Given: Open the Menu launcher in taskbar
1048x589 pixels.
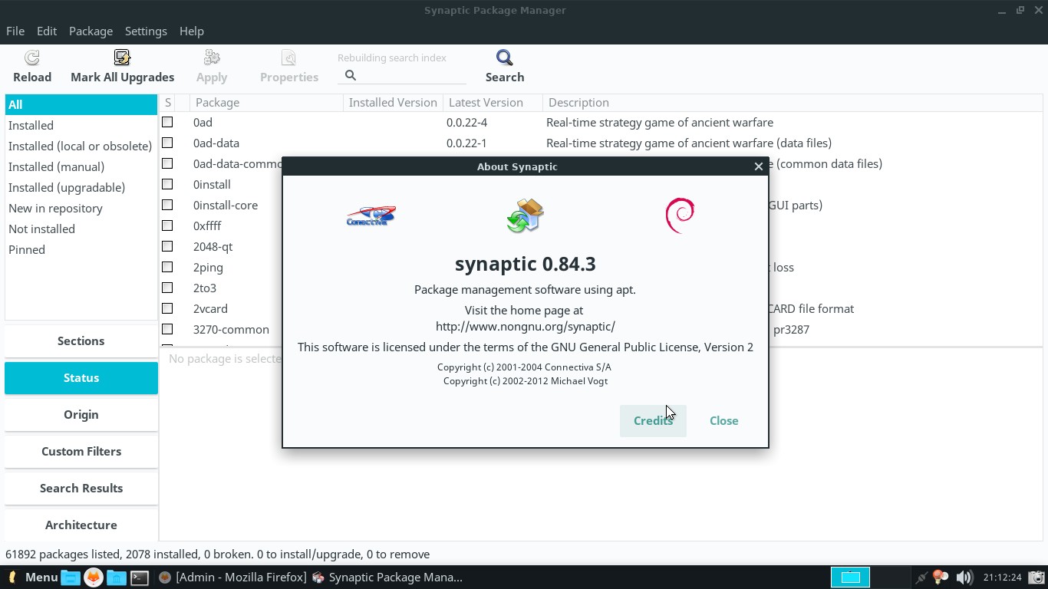Looking at the screenshot, I should (x=33, y=577).
